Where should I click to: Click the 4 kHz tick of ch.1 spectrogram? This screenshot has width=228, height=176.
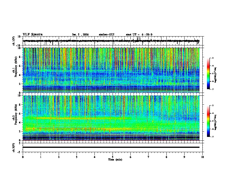20,75
